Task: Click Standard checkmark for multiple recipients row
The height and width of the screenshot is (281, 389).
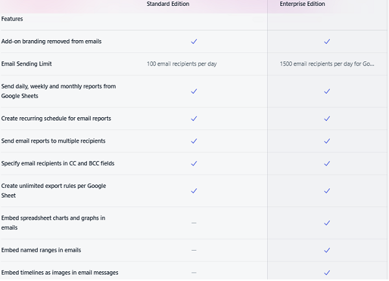Action: (x=193, y=140)
